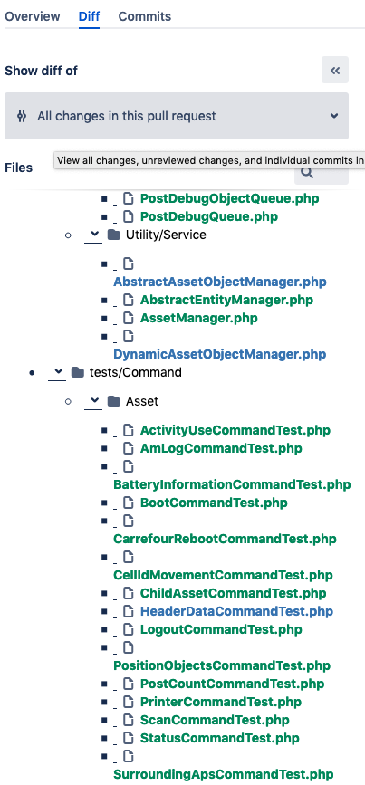Click file icon above BatteryInformationCommandTest.php
The image size is (365, 785).
click(129, 466)
